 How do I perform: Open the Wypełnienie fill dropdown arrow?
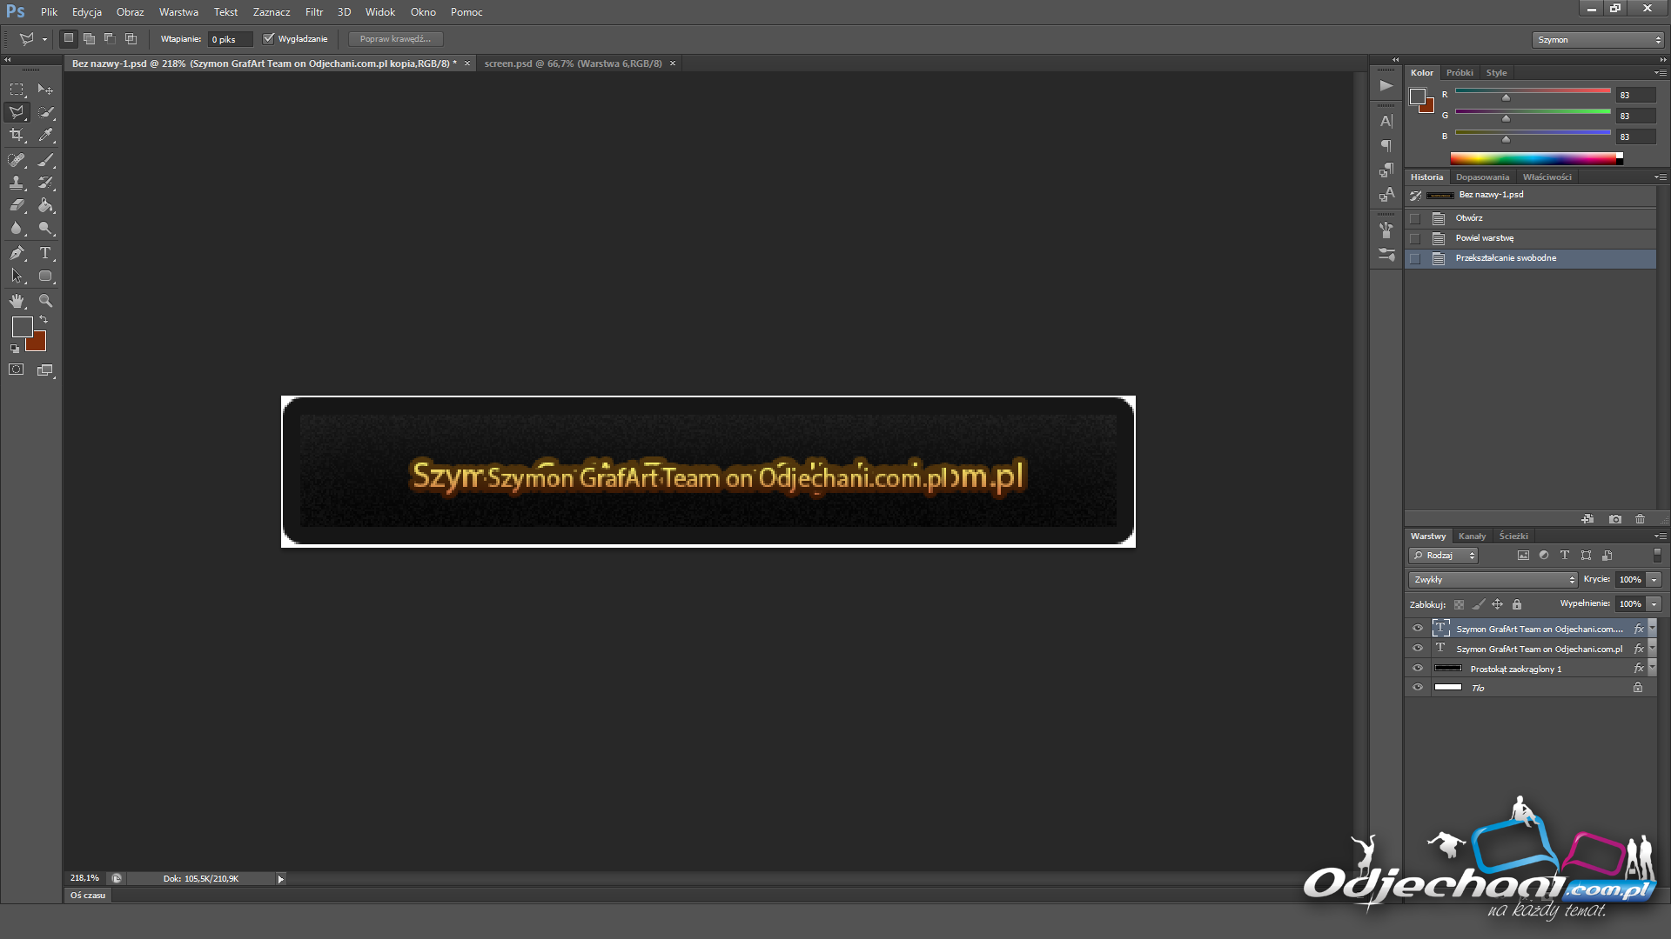(1654, 603)
